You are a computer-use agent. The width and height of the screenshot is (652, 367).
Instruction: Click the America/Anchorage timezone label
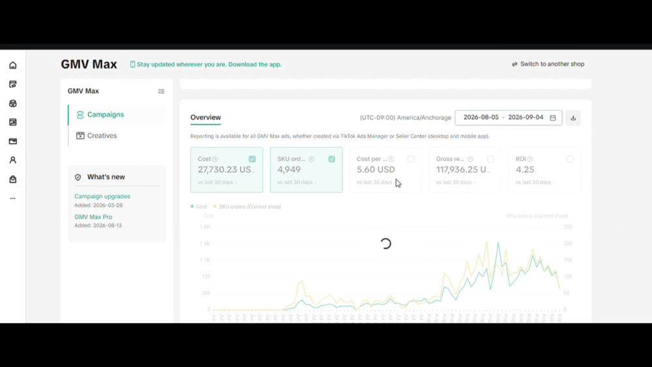click(406, 118)
